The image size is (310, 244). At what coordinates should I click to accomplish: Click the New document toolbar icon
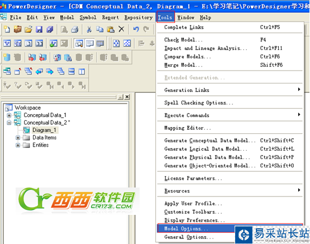click(x=7, y=29)
